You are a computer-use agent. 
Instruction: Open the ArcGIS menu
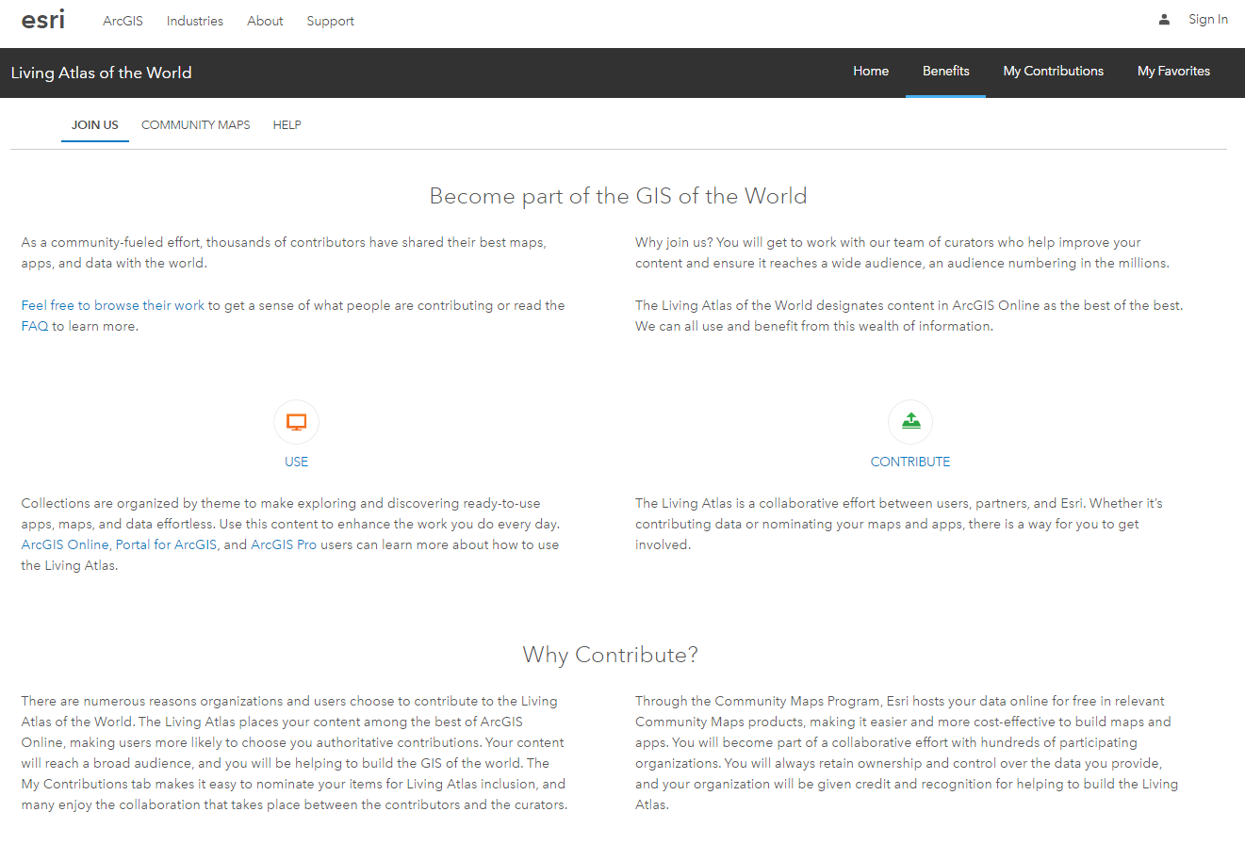123,21
